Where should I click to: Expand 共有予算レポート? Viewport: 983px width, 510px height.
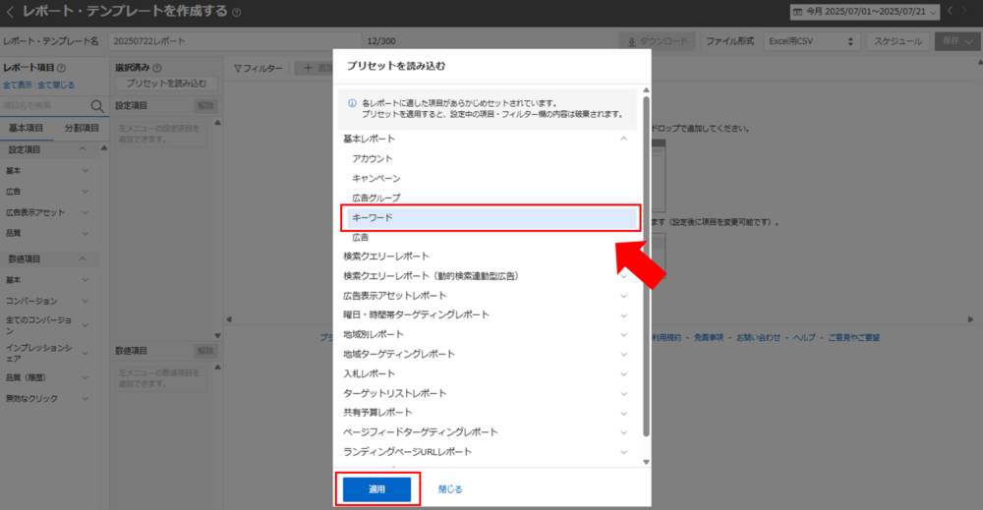point(623,413)
